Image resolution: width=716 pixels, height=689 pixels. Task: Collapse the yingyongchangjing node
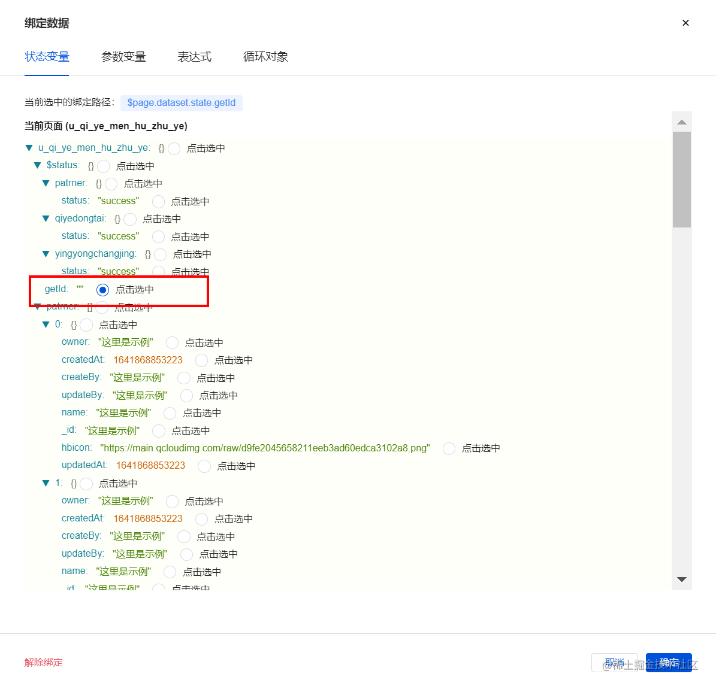point(46,254)
